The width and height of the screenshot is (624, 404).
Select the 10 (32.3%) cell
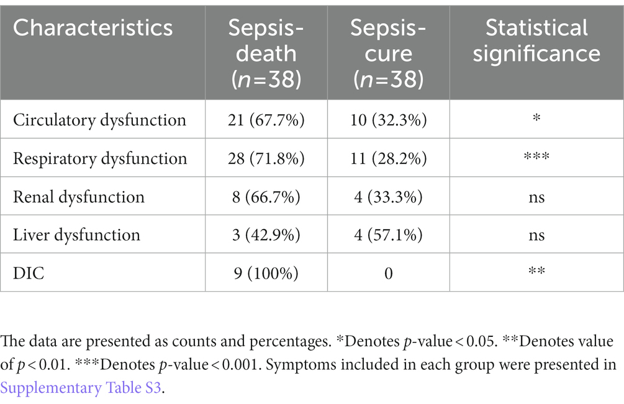[x=389, y=120]
